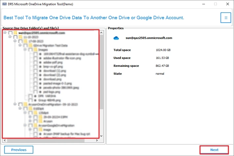Go back with the Previous button
Image resolution: width=234 pixels, height=156 pixels.
click(x=19, y=150)
